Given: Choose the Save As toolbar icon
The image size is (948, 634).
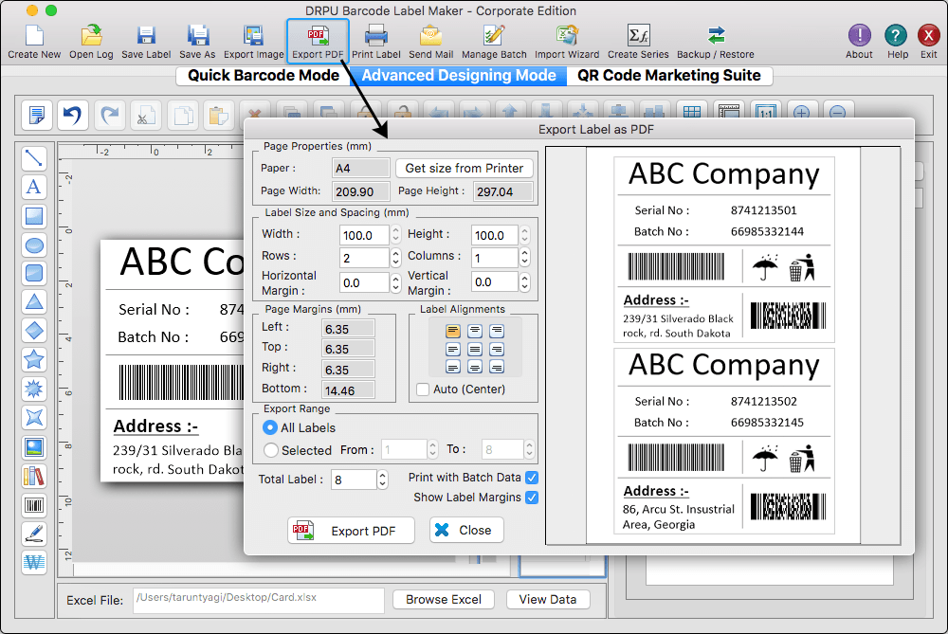Looking at the screenshot, I should click(198, 42).
